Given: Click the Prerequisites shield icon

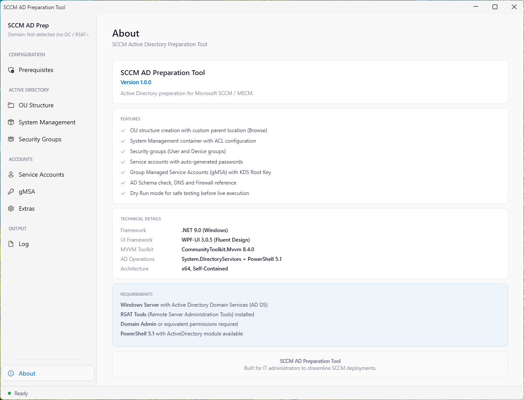Looking at the screenshot, I should (11, 70).
